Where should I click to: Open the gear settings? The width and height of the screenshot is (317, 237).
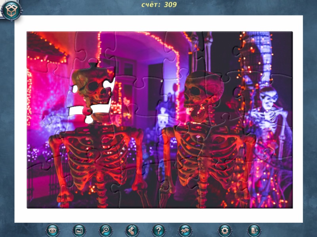click(225, 230)
